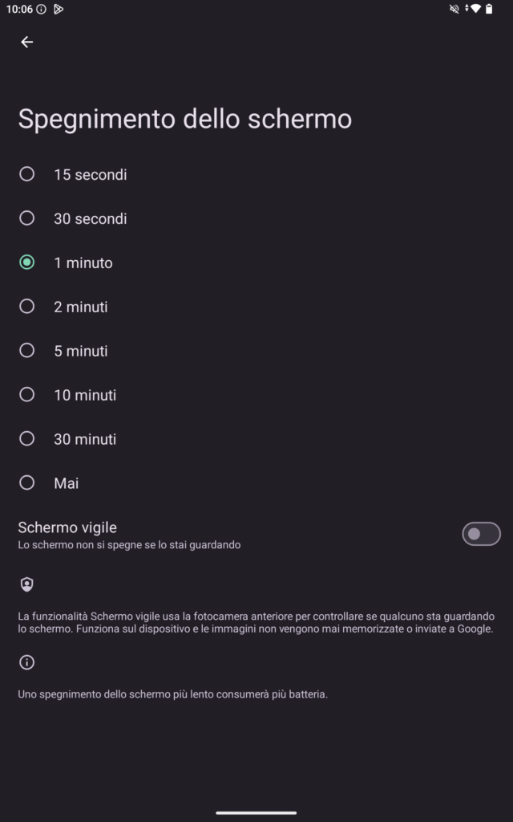513x822 pixels.
Task: Select the 1 minuto radio button
Action: pos(27,262)
